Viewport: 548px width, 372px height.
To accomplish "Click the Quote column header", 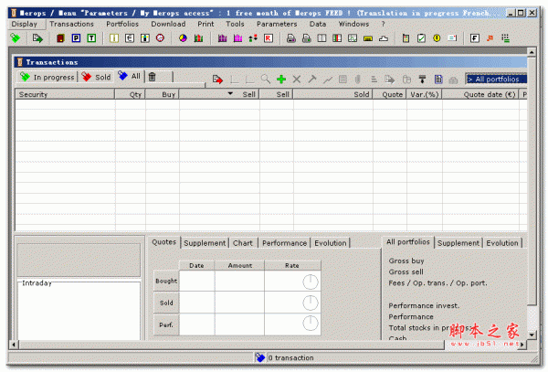I will pyautogui.click(x=389, y=94).
